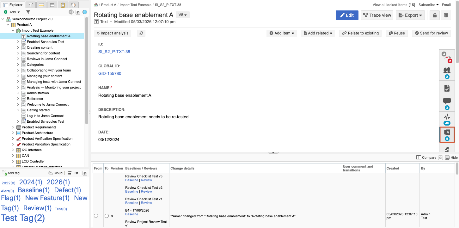This screenshot has width=459, height=228.
Task: Click the Edit button
Action: coord(347,15)
